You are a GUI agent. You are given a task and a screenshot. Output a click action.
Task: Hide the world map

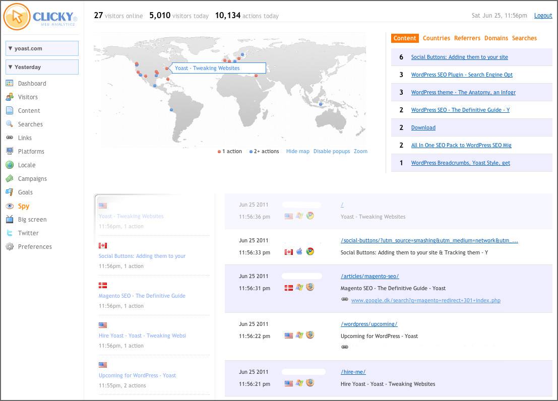[x=297, y=152]
